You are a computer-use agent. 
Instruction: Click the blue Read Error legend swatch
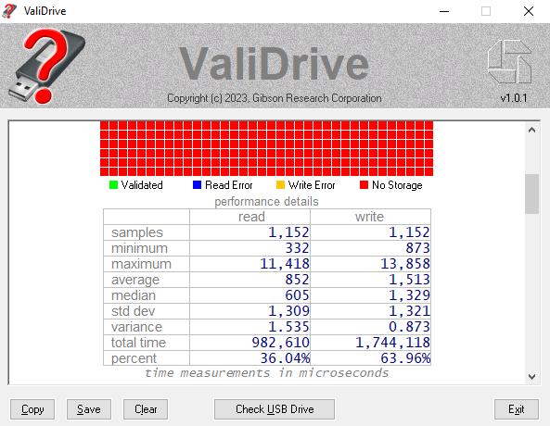click(197, 185)
